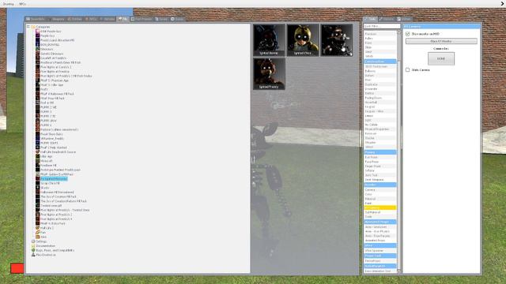
Task: Switch to the Post Process tab
Action: (x=141, y=19)
